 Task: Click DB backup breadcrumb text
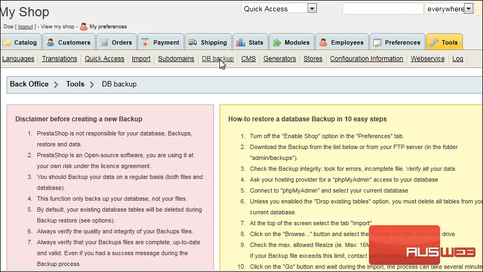click(x=119, y=84)
